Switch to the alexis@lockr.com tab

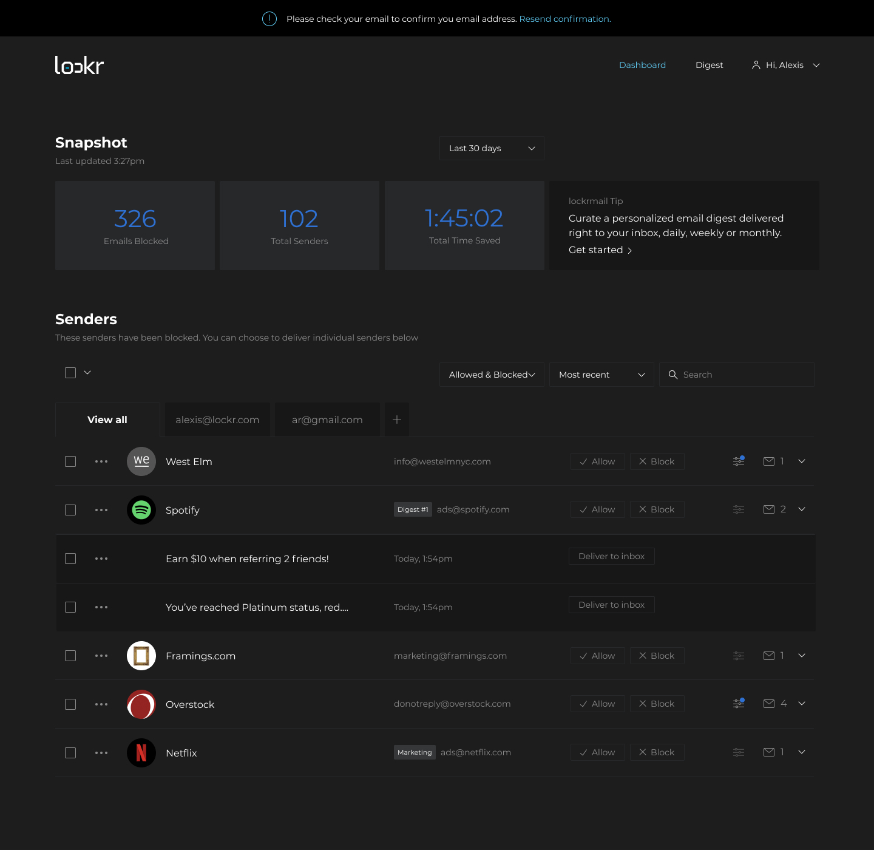(x=217, y=420)
